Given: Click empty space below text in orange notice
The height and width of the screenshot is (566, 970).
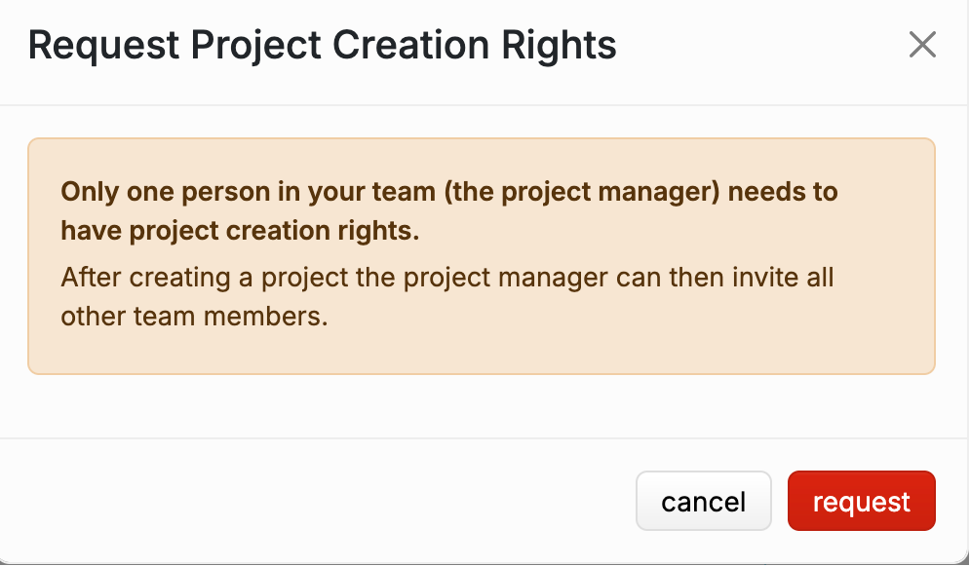Looking at the screenshot, I should [481, 353].
